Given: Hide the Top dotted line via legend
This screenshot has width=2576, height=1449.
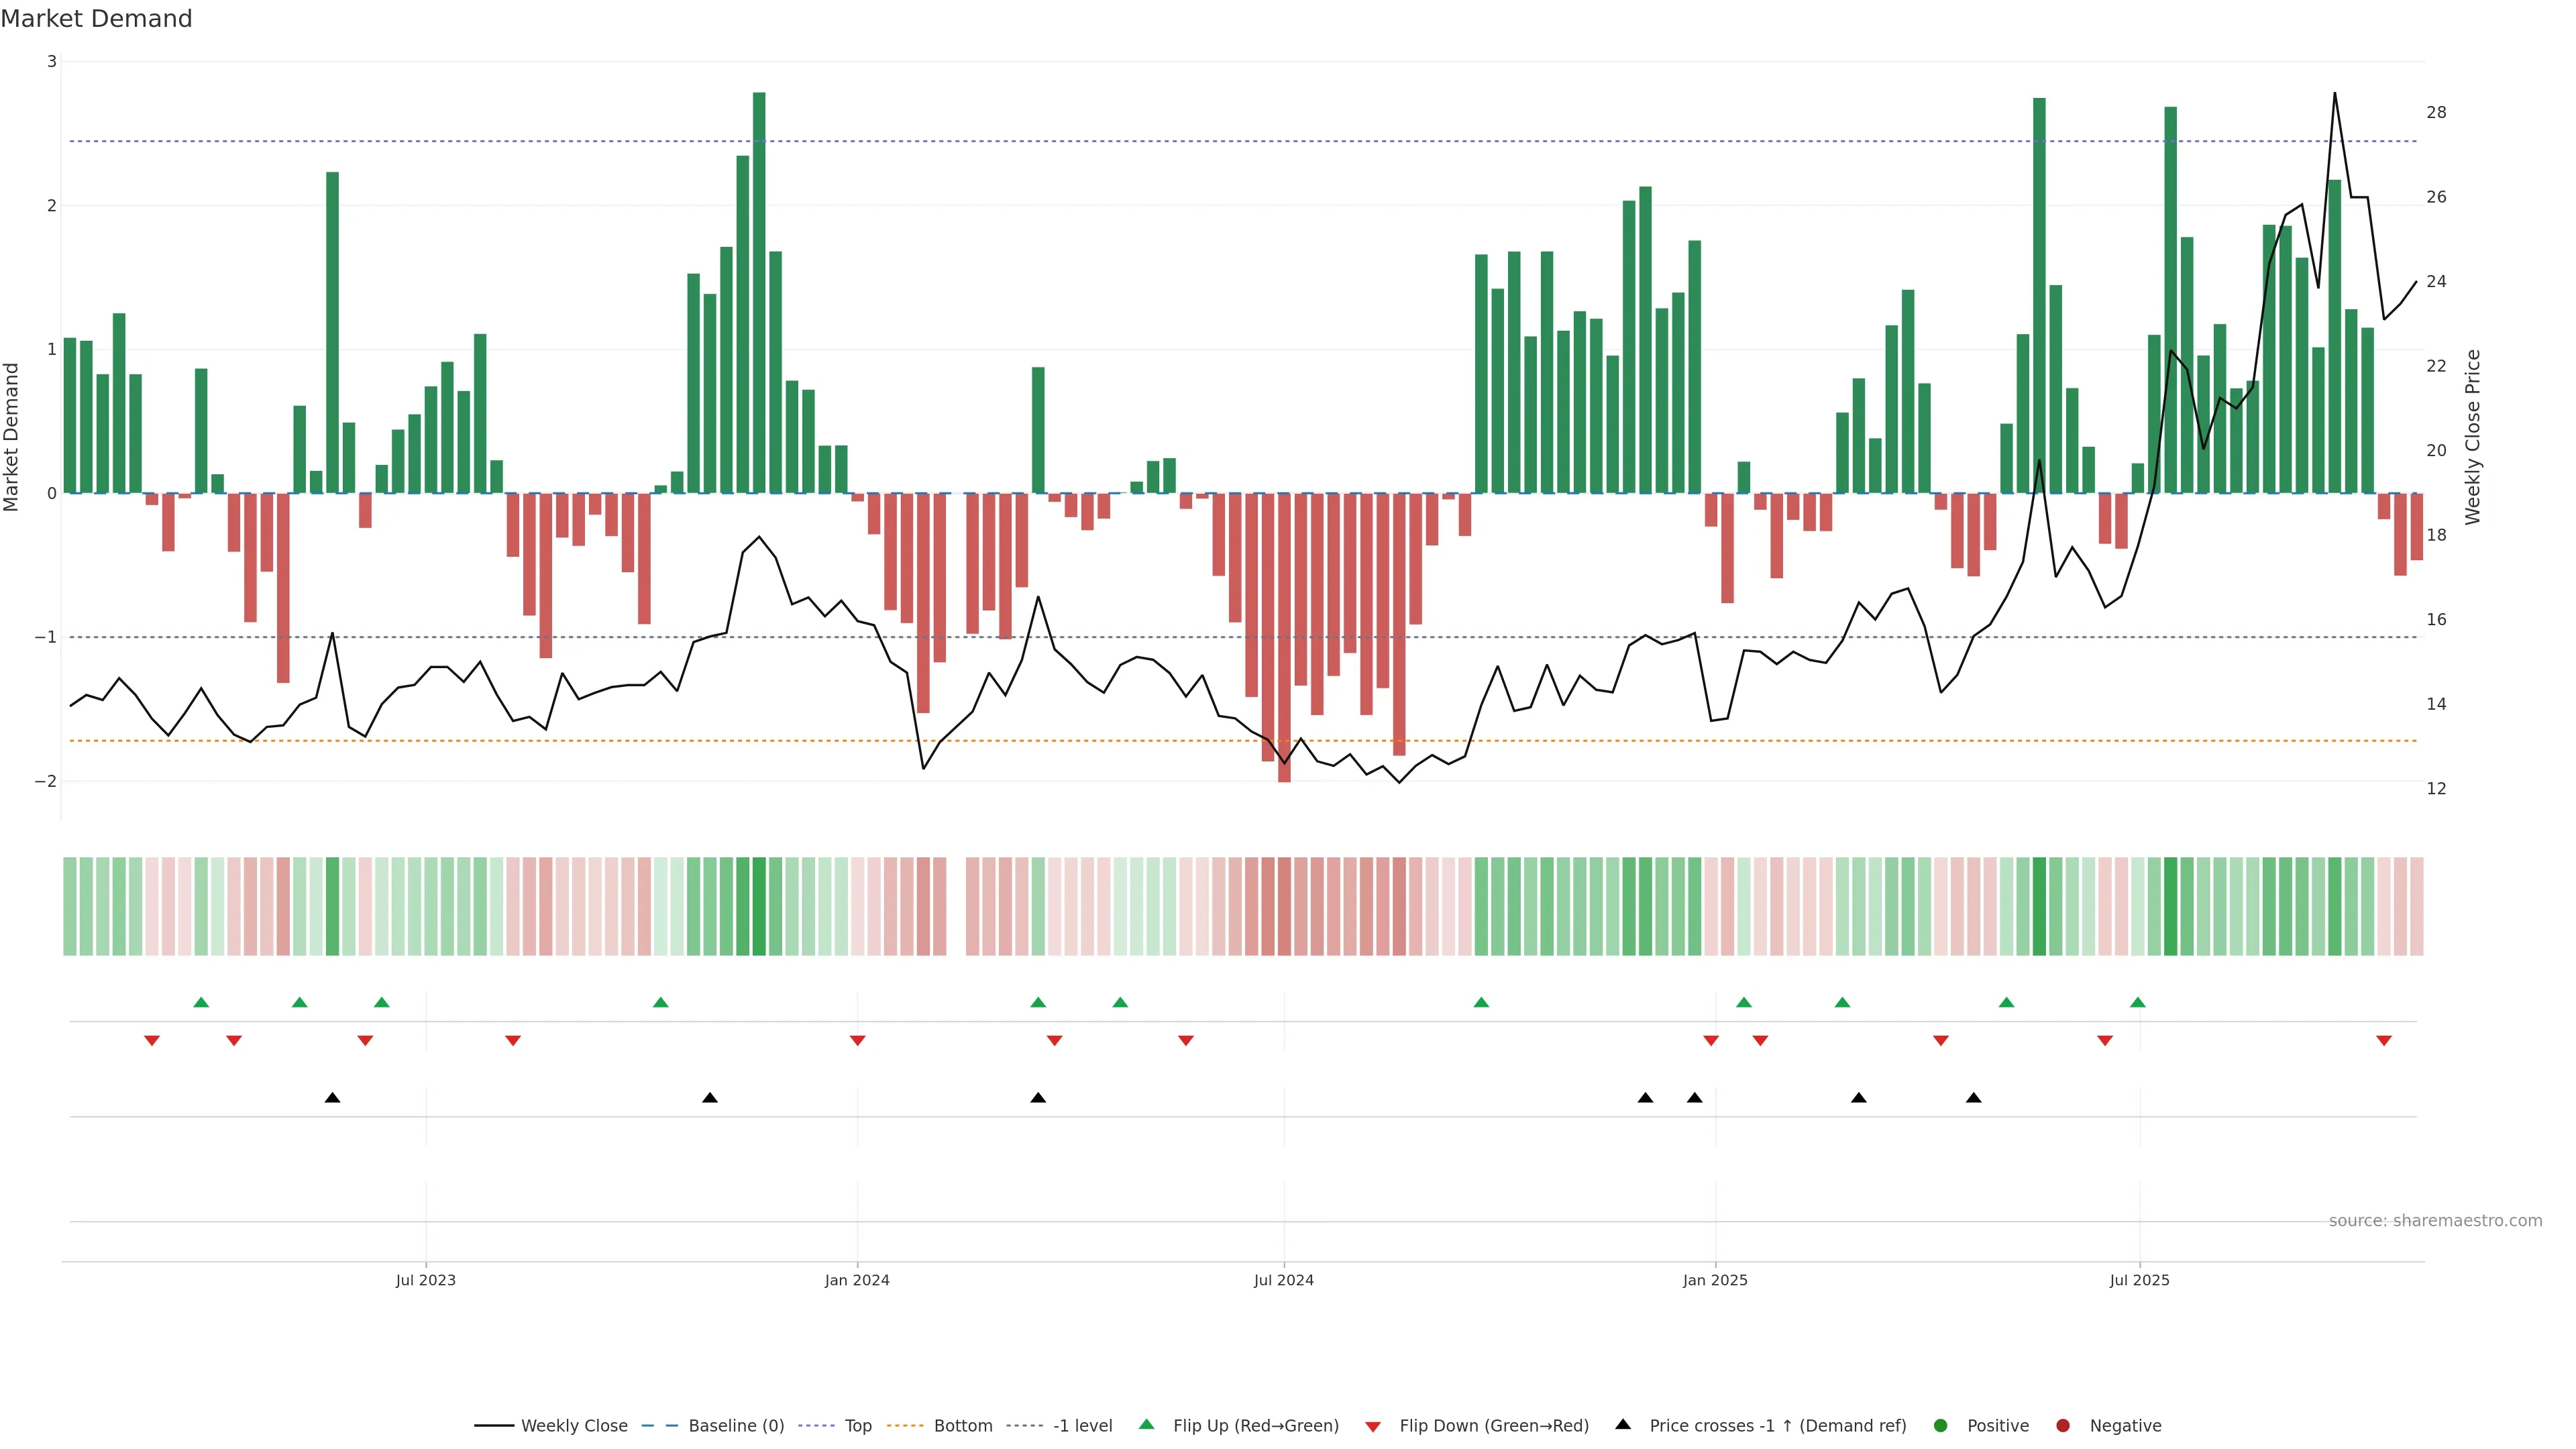Looking at the screenshot, I should pos(857,1425).
